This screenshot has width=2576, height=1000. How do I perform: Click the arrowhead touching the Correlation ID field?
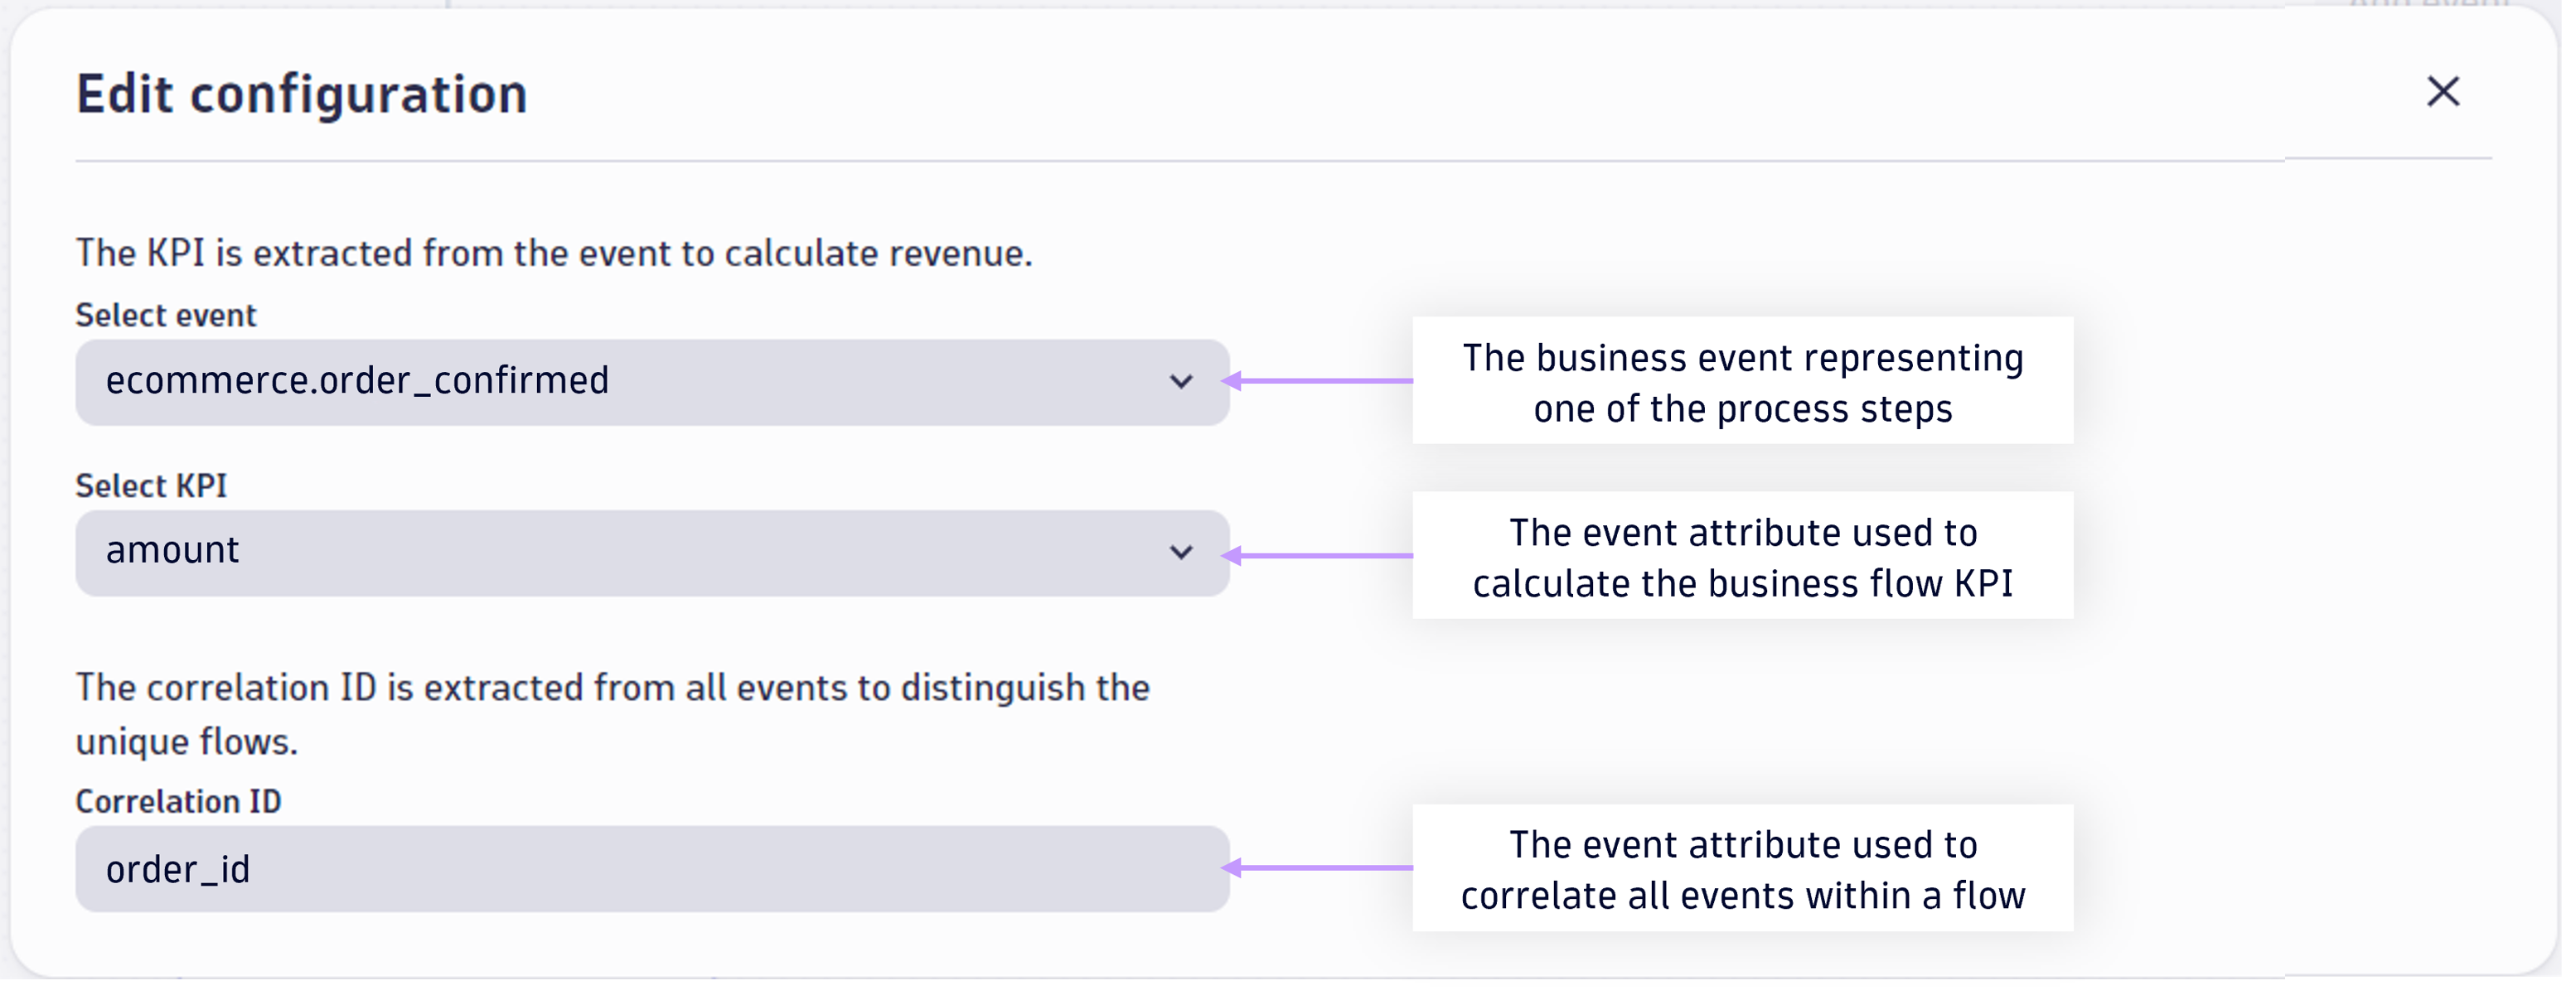(x=1240, y=868)
